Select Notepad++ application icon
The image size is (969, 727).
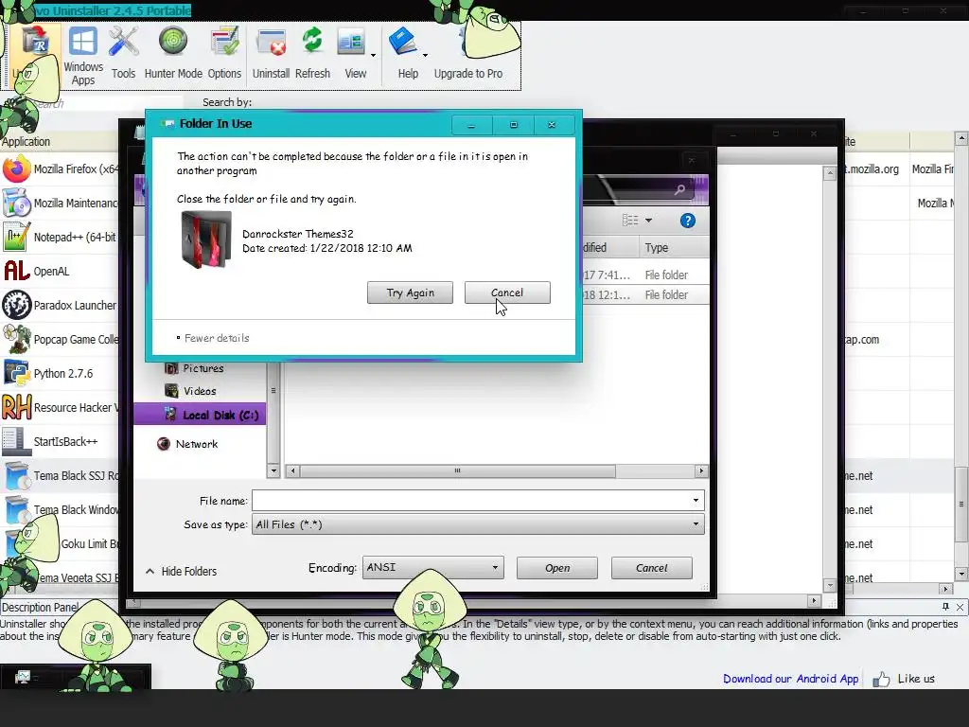pyautogui.click(x=17, y=237)
